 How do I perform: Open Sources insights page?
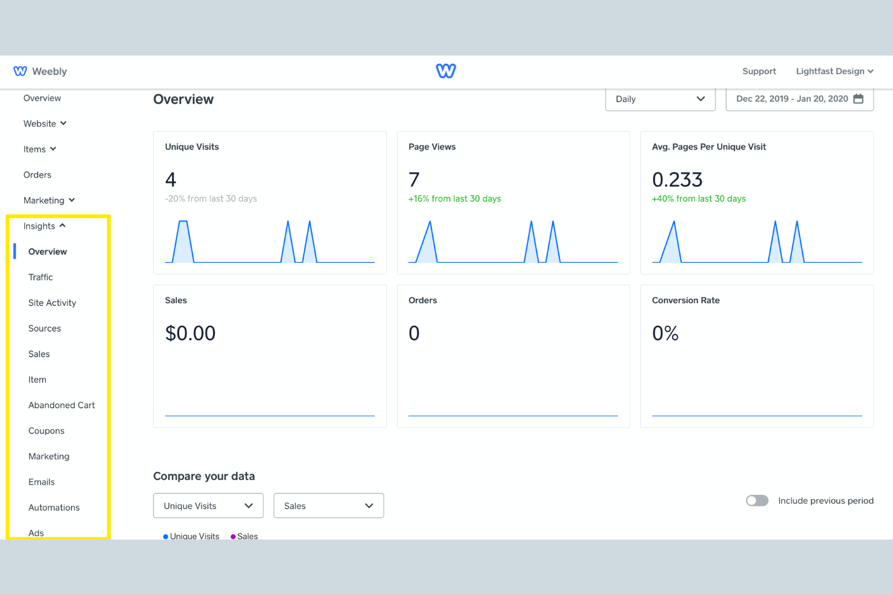pyautogui.click(x=45, y=329)
